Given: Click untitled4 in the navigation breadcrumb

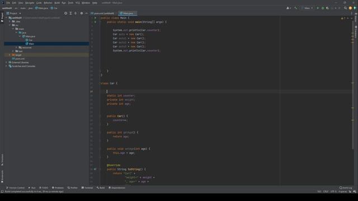Looking at the screenshot, I should pyautogui.click(x=7, y=8).
